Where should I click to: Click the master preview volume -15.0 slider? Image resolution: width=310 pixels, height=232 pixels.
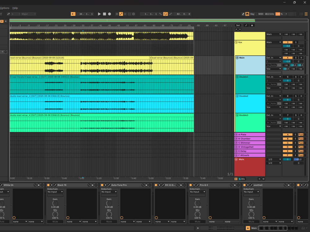coord(299,159)
